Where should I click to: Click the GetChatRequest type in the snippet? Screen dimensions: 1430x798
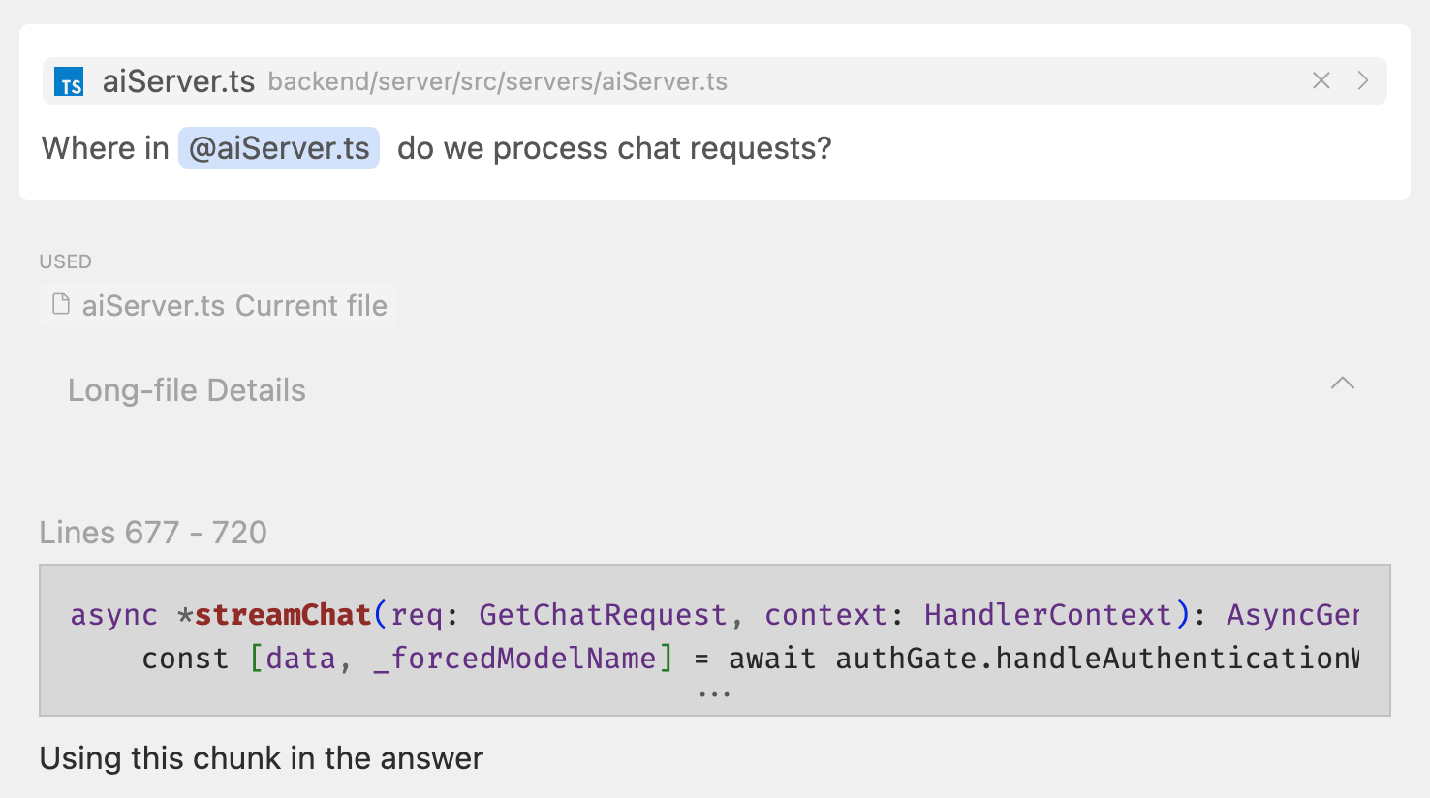[x=602, y=615]
